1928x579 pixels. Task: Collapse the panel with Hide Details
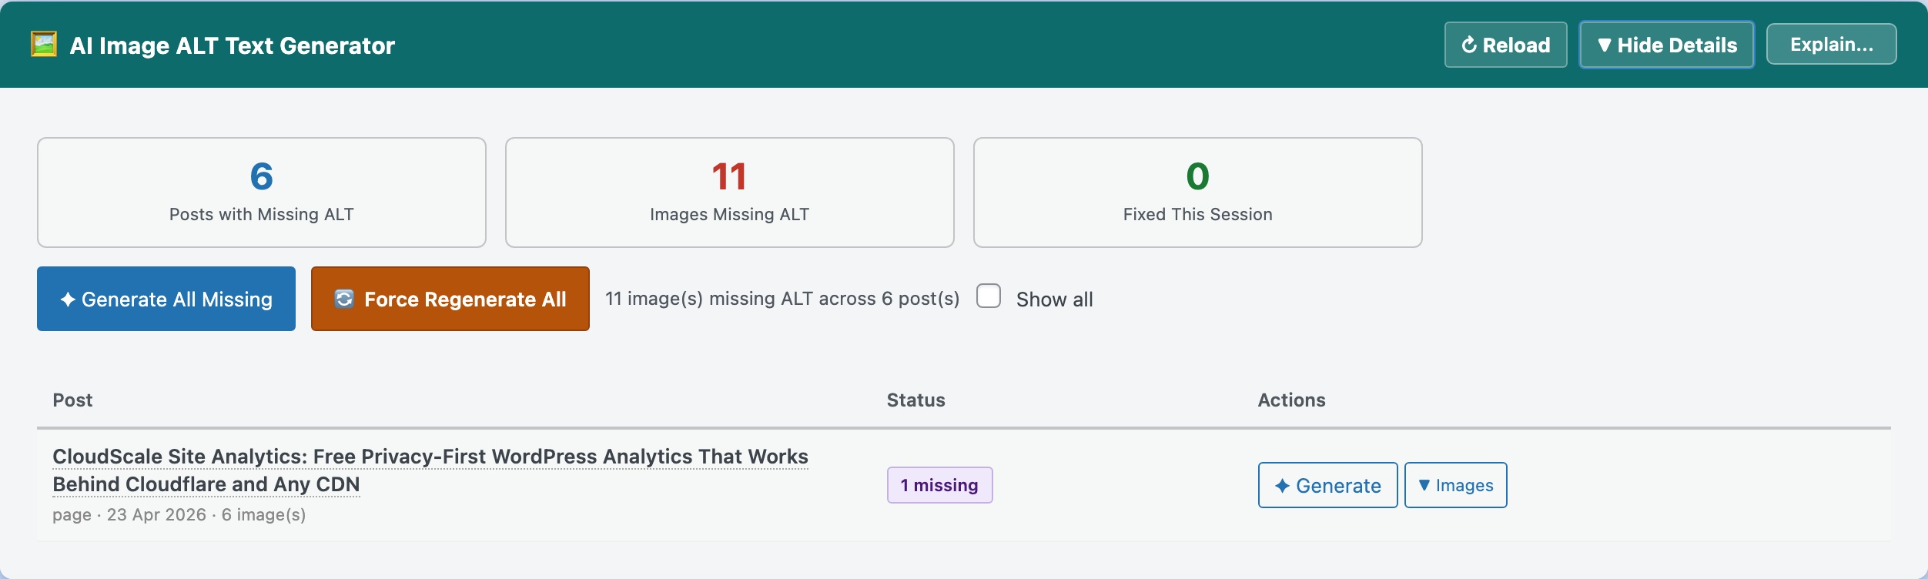1667,45
